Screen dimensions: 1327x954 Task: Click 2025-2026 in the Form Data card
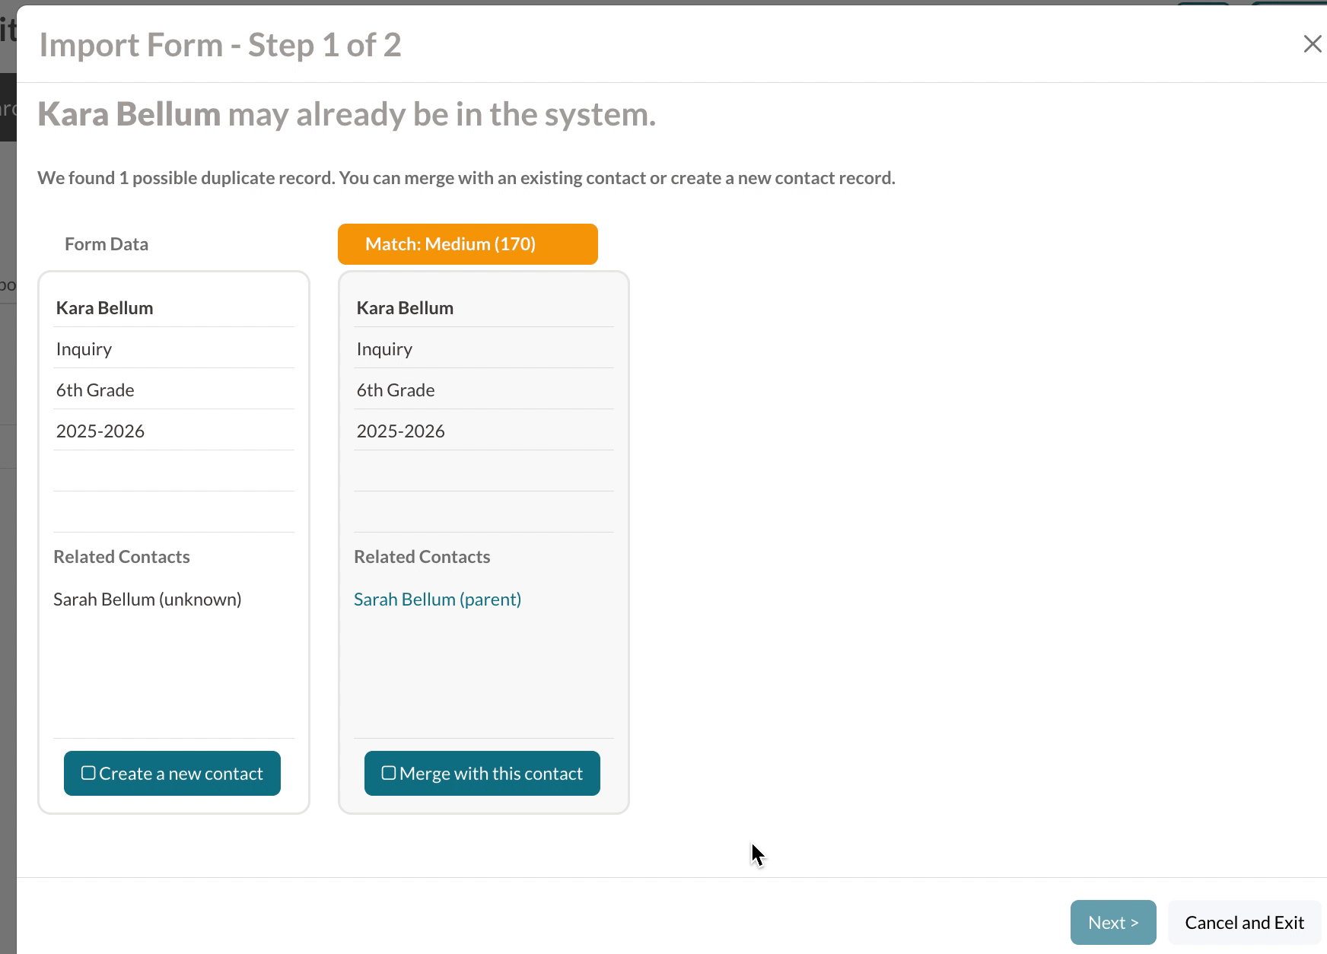point(100,431)
